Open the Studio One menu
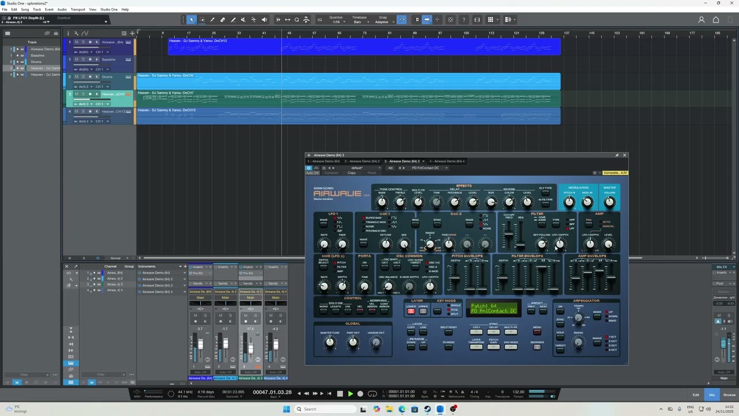The width and height of the screenshot is (739, 416). [109, 10]
